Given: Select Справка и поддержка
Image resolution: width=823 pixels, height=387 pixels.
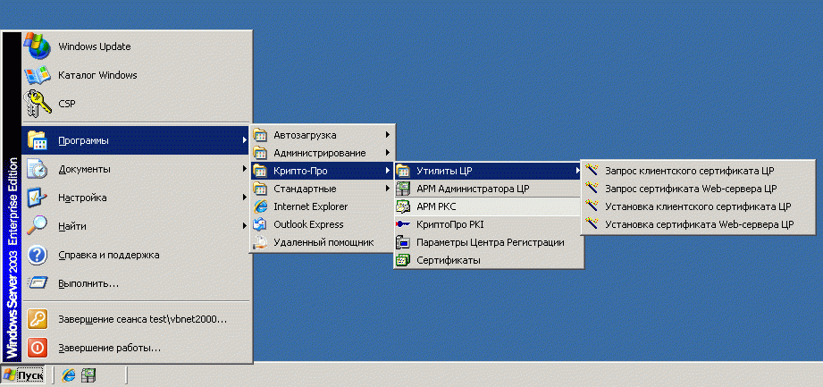Looking at the screenshot, I should point(137,255).
